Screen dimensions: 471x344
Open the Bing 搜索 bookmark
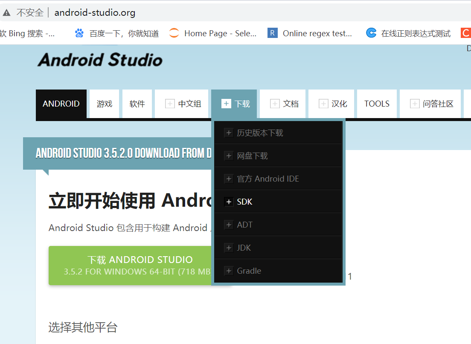[27, 33]
